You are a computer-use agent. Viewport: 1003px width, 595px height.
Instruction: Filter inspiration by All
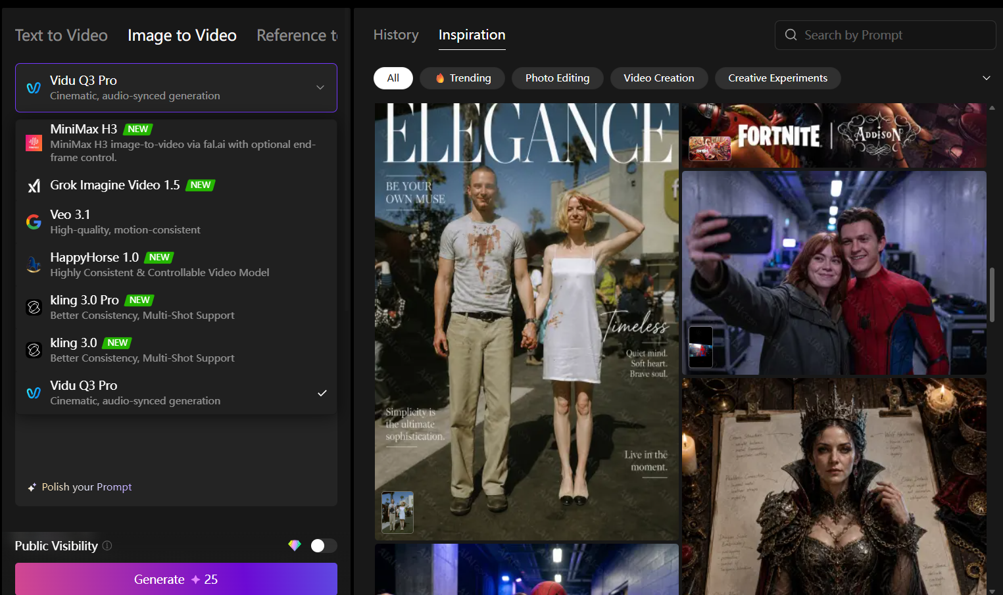(393, 78)
